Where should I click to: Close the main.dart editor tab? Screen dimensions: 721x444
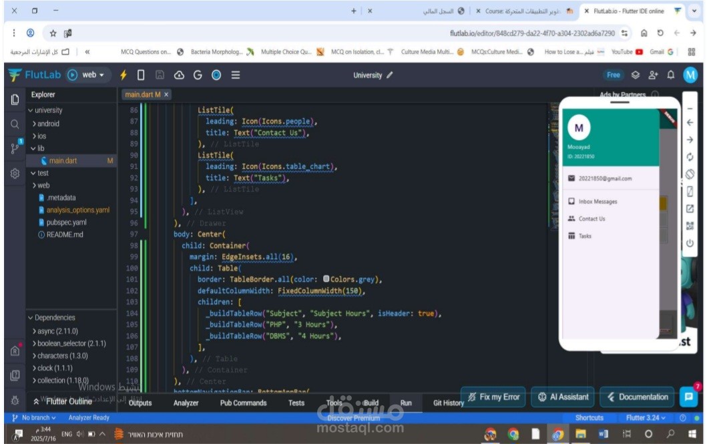(x=166, y=95)
